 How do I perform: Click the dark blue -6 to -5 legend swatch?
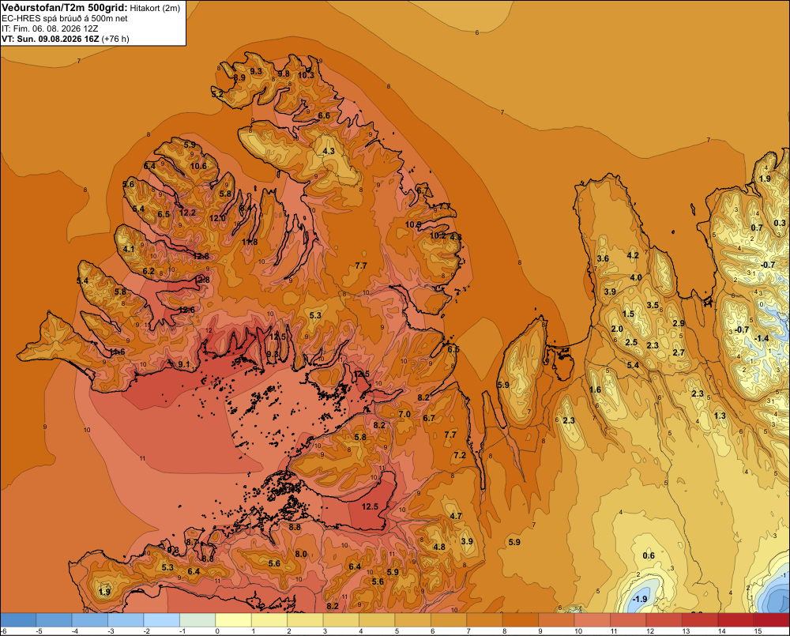(x=18, y=620)
